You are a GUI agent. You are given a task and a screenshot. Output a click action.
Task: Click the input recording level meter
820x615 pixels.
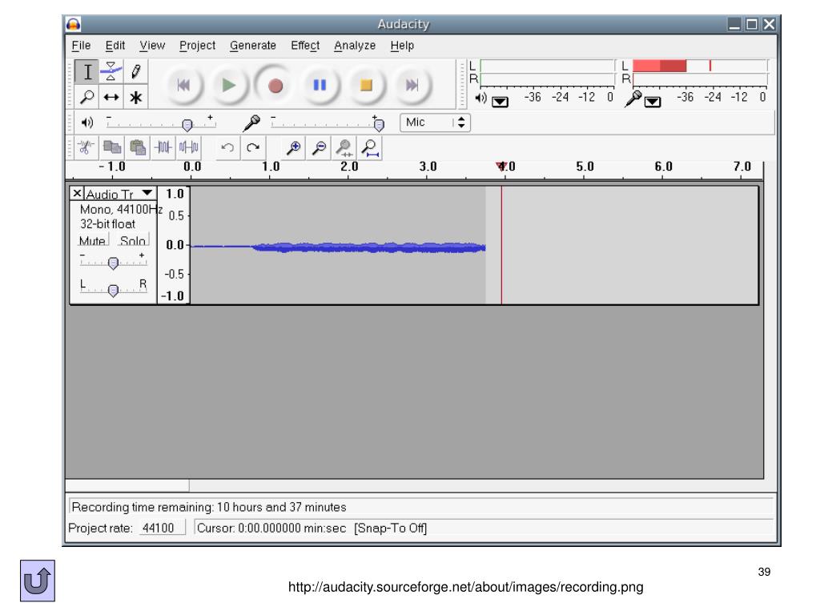point(700,73)
